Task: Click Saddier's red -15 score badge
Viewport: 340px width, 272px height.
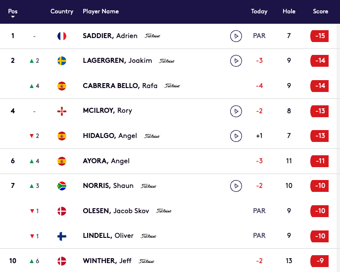Action: coord(320,36)
